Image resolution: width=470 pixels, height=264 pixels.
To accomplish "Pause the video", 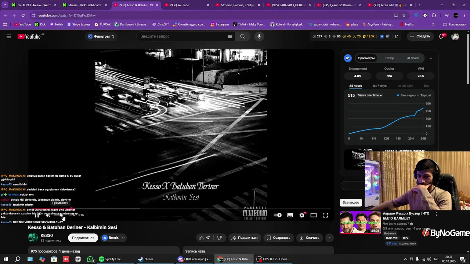I will pos(37,215).
